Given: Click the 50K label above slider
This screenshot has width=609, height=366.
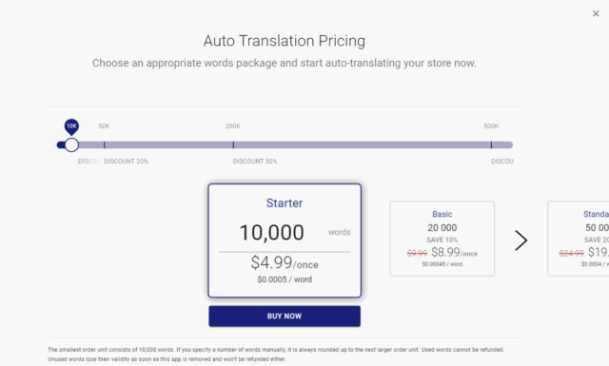Looking at the screenshot, I should [104, 126].
